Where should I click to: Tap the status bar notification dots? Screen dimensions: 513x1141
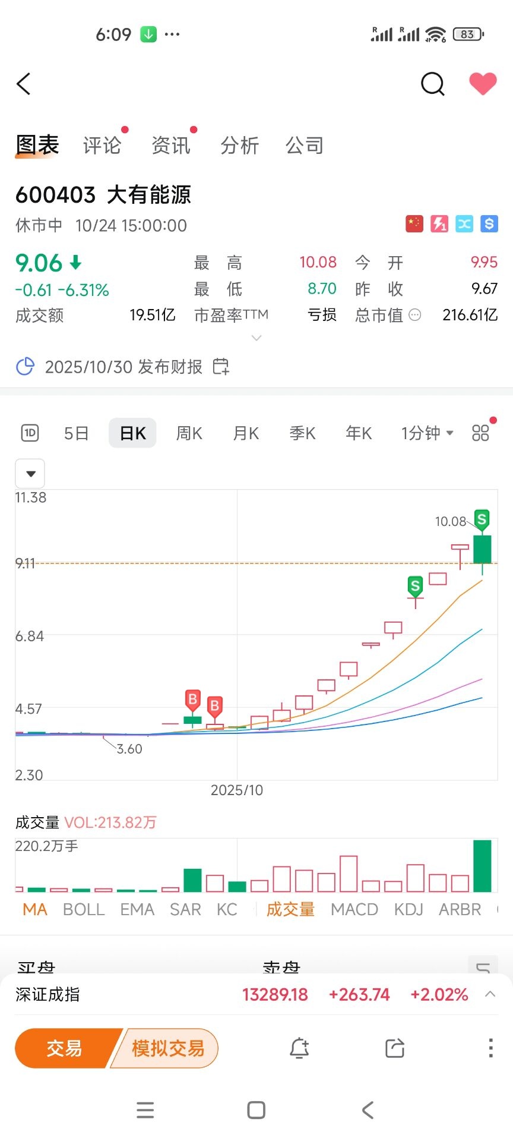click(172, 34)
